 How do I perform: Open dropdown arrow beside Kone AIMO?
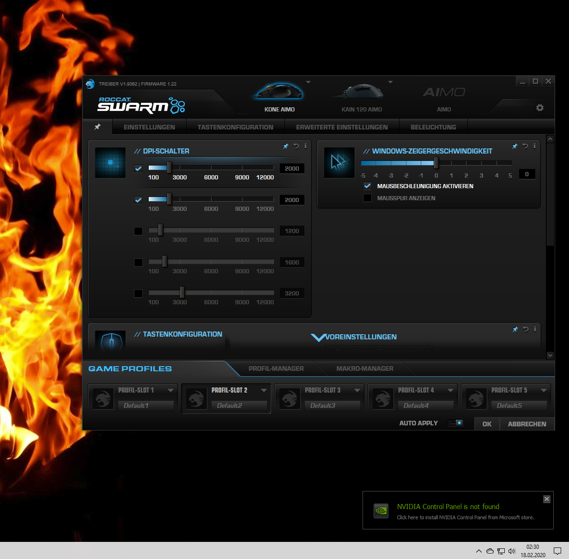(x=308, y=82)
